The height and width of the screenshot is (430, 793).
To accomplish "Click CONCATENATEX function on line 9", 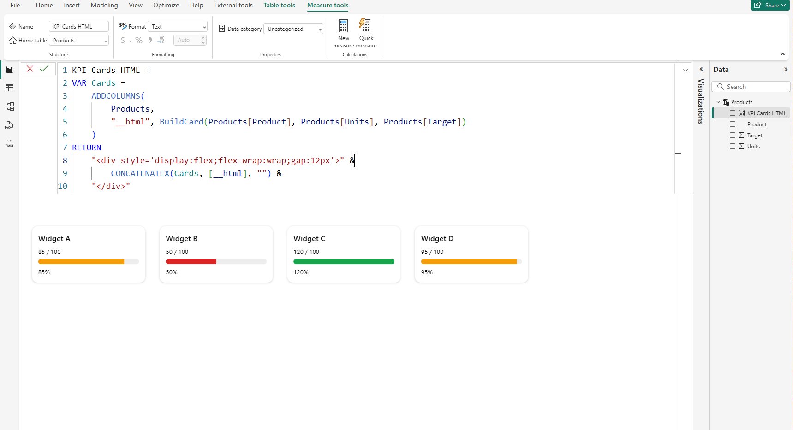I will click(x=140, y=173).
